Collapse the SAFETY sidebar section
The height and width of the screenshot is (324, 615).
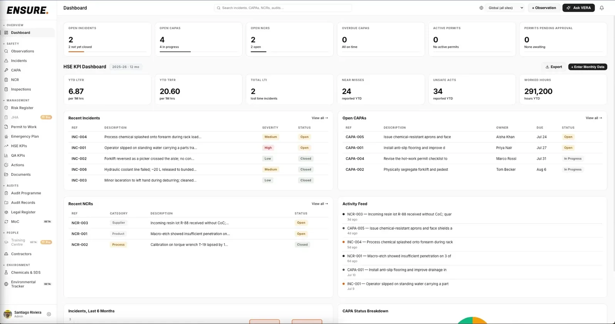[x=11, y=43]
